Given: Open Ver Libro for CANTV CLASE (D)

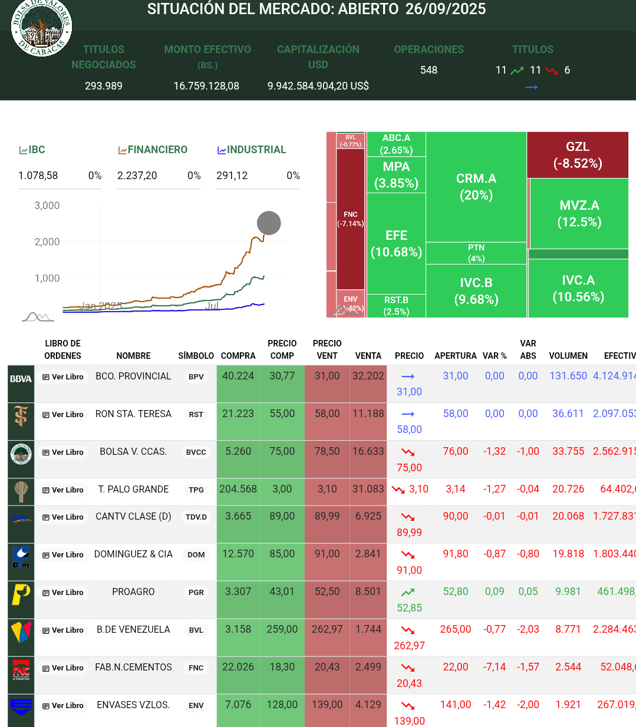Looking at the screenshot, I should pyautogui.click(x=63, y=517).
